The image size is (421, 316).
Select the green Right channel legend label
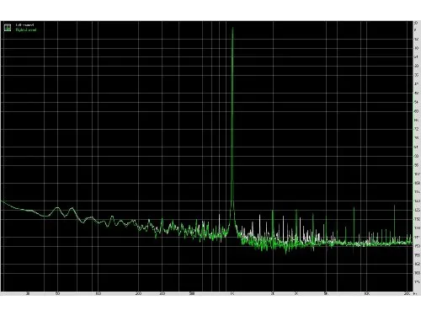[26, 29]
